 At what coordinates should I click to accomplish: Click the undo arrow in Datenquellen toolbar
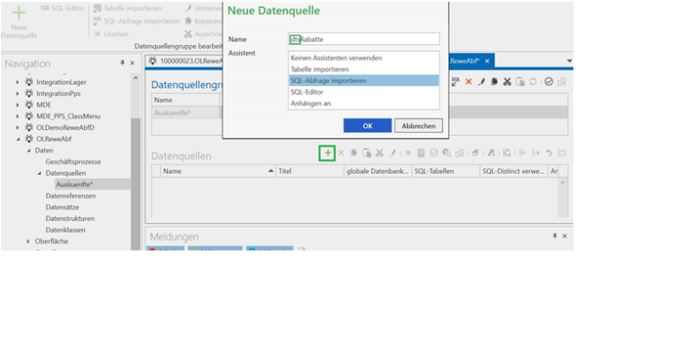[549, 153]
